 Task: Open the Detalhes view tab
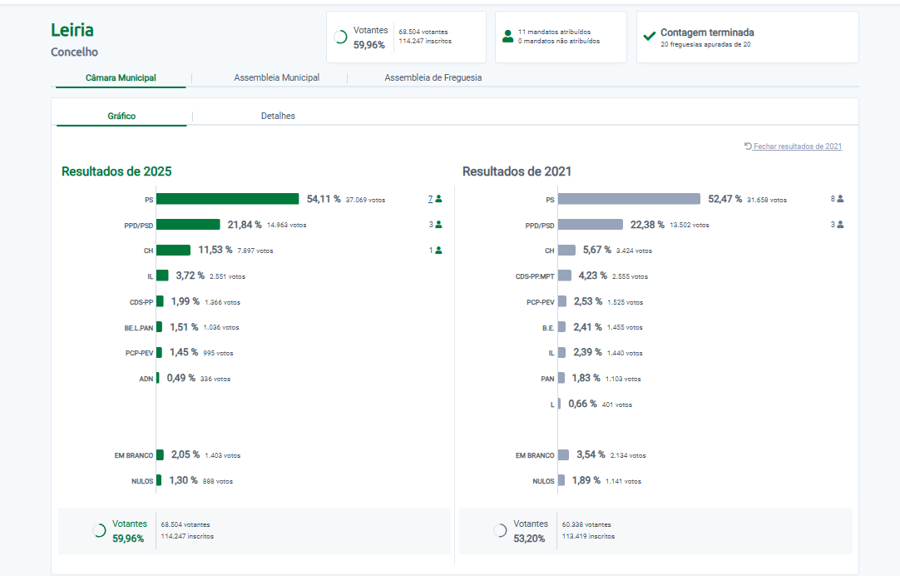click(x=278, y=117)
